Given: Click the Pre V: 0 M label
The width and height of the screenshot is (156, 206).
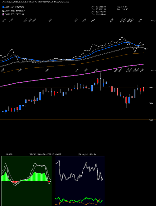Looking at the screenshot, I should pos(122,9).
